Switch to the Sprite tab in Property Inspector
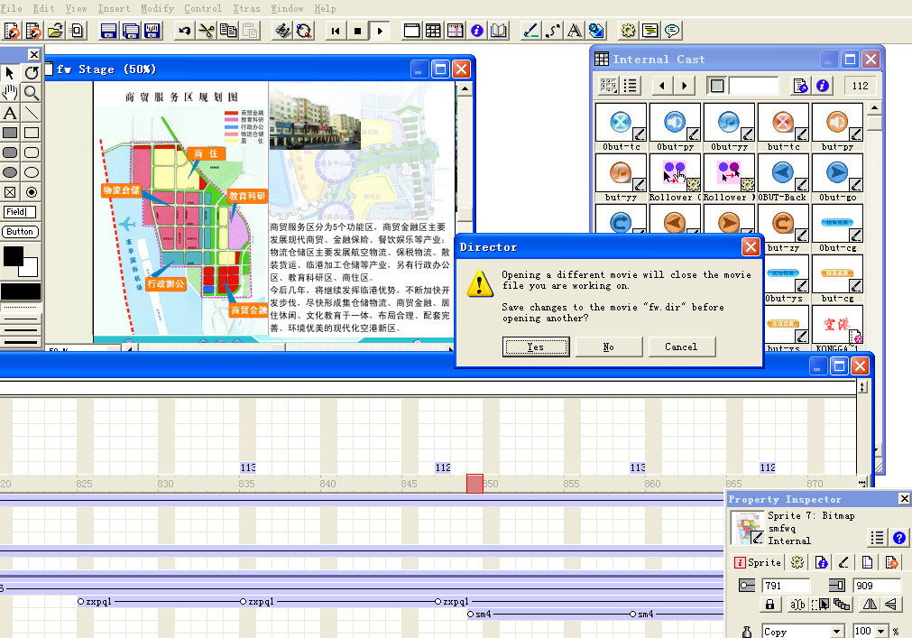 click(759, 562)
